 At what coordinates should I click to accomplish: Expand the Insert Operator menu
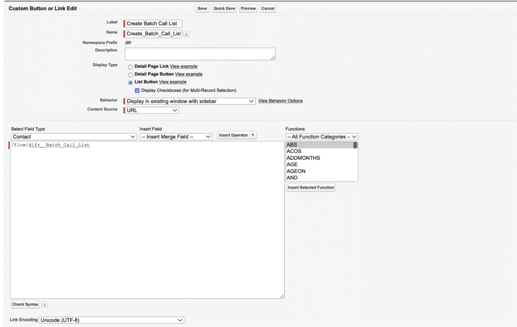pyautogui.click(x=237, y=135)
